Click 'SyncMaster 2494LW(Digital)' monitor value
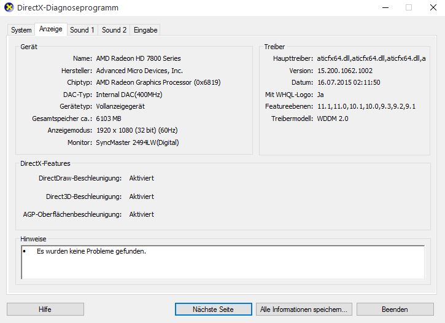Screen dimensions: 445x323 pyautogui.click(x=137, y=142)
